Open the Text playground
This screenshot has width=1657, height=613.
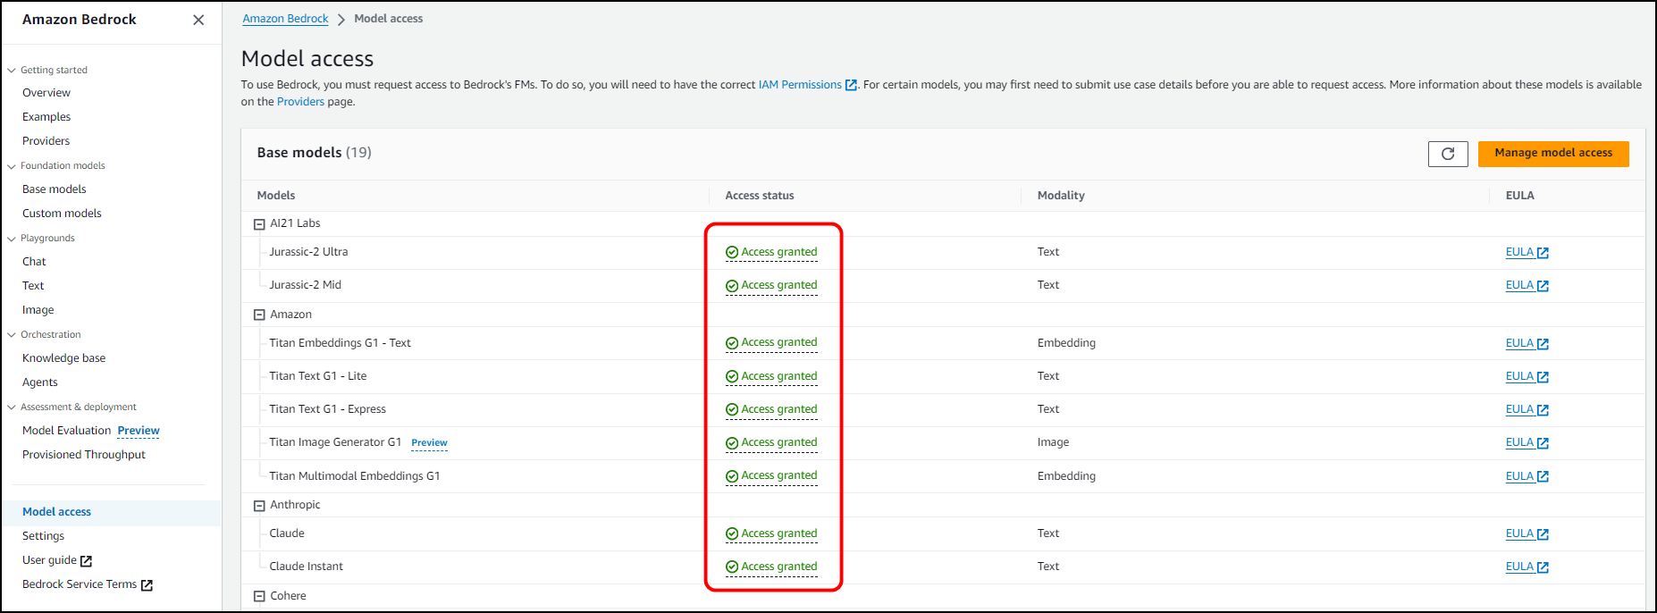[33, 286]
